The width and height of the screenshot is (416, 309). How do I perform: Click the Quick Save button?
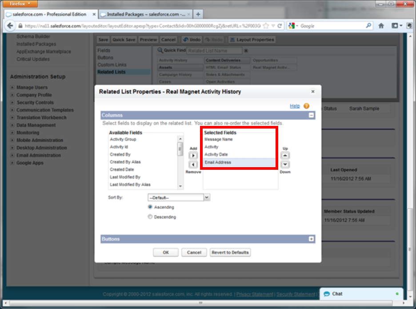pos(124,40)
